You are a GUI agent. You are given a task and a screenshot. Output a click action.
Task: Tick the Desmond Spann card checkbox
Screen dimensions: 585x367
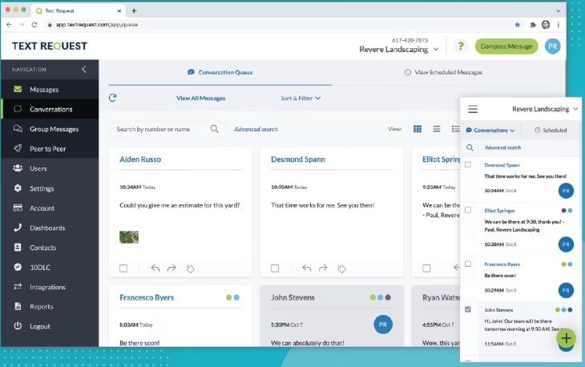(275, 268)
